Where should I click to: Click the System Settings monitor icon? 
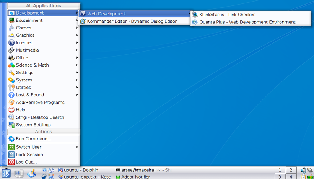[11, 125]
